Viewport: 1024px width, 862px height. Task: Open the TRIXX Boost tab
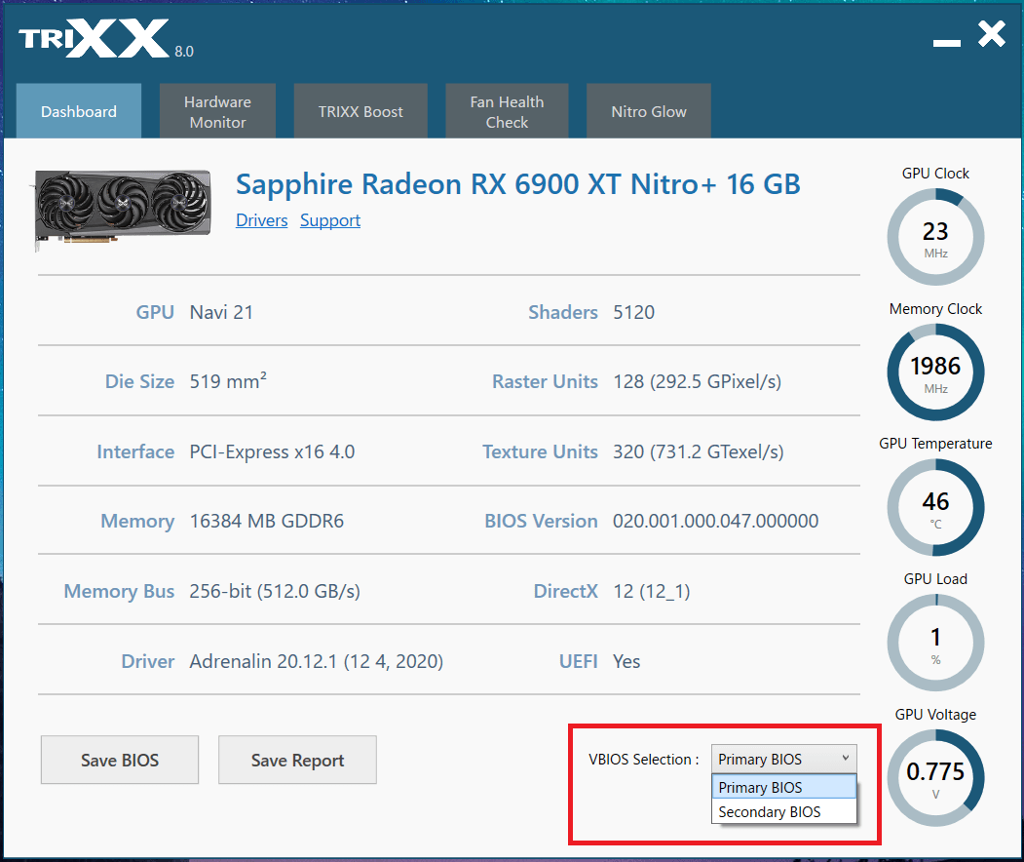point(360,111)
